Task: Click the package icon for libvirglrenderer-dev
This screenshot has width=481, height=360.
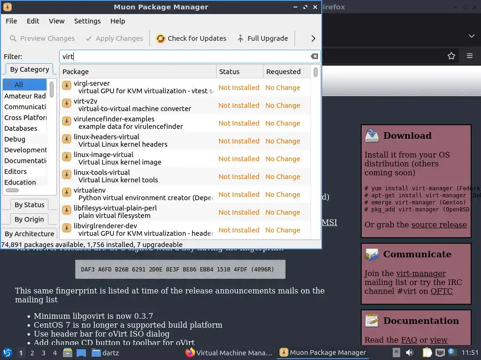Action: [67, 228]
